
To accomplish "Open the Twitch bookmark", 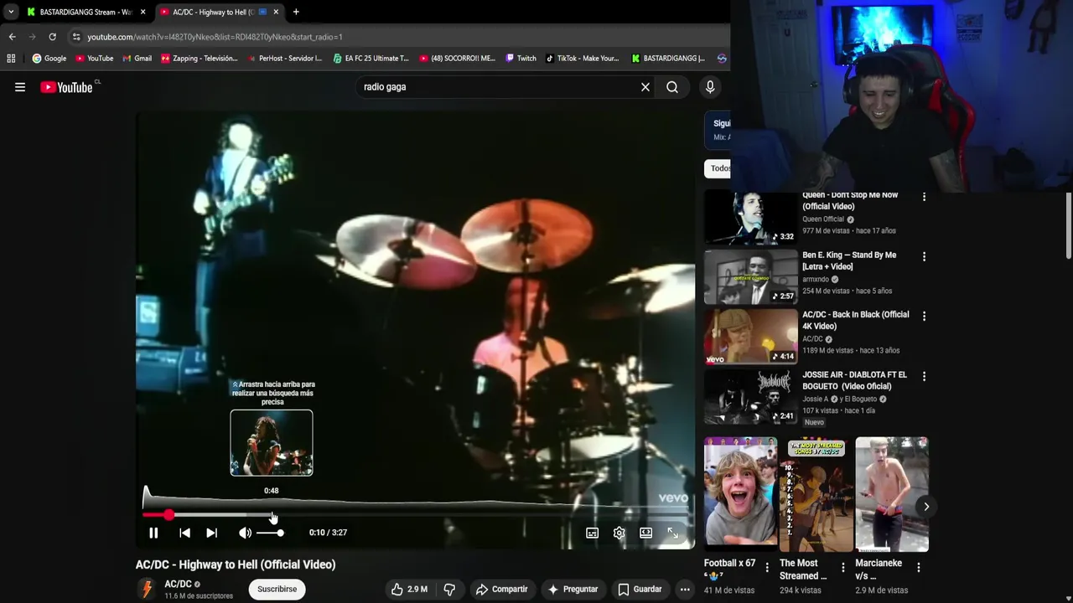I will [521, 59].
